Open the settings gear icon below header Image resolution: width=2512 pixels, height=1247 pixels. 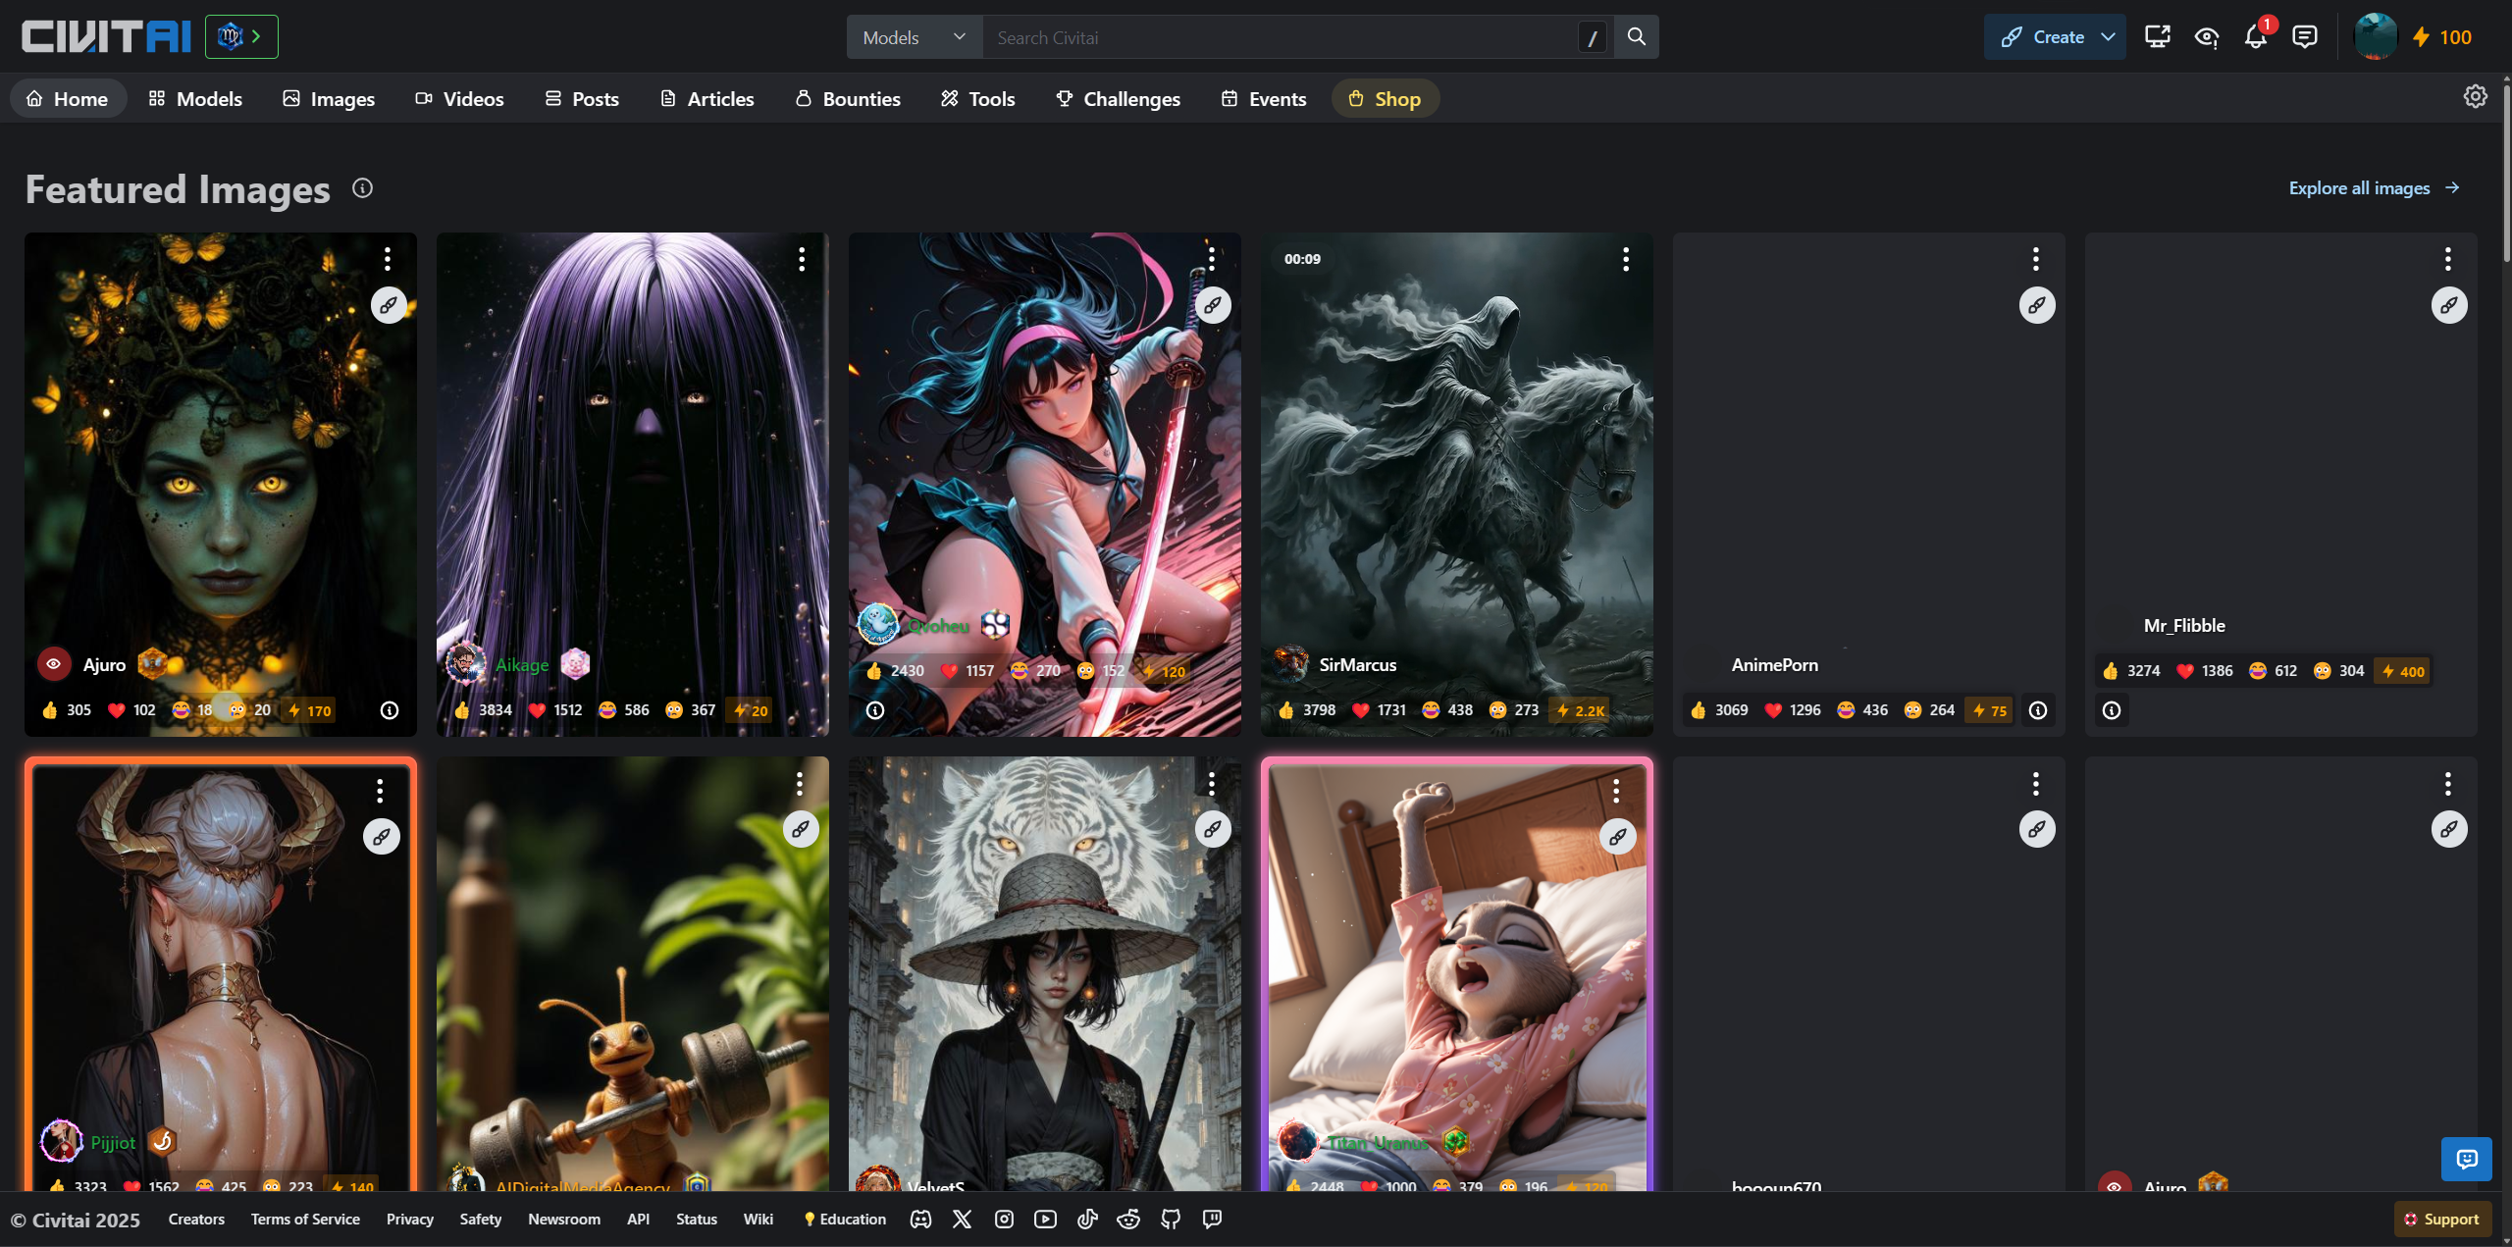pyautogui.click(x=2475, y=96)
